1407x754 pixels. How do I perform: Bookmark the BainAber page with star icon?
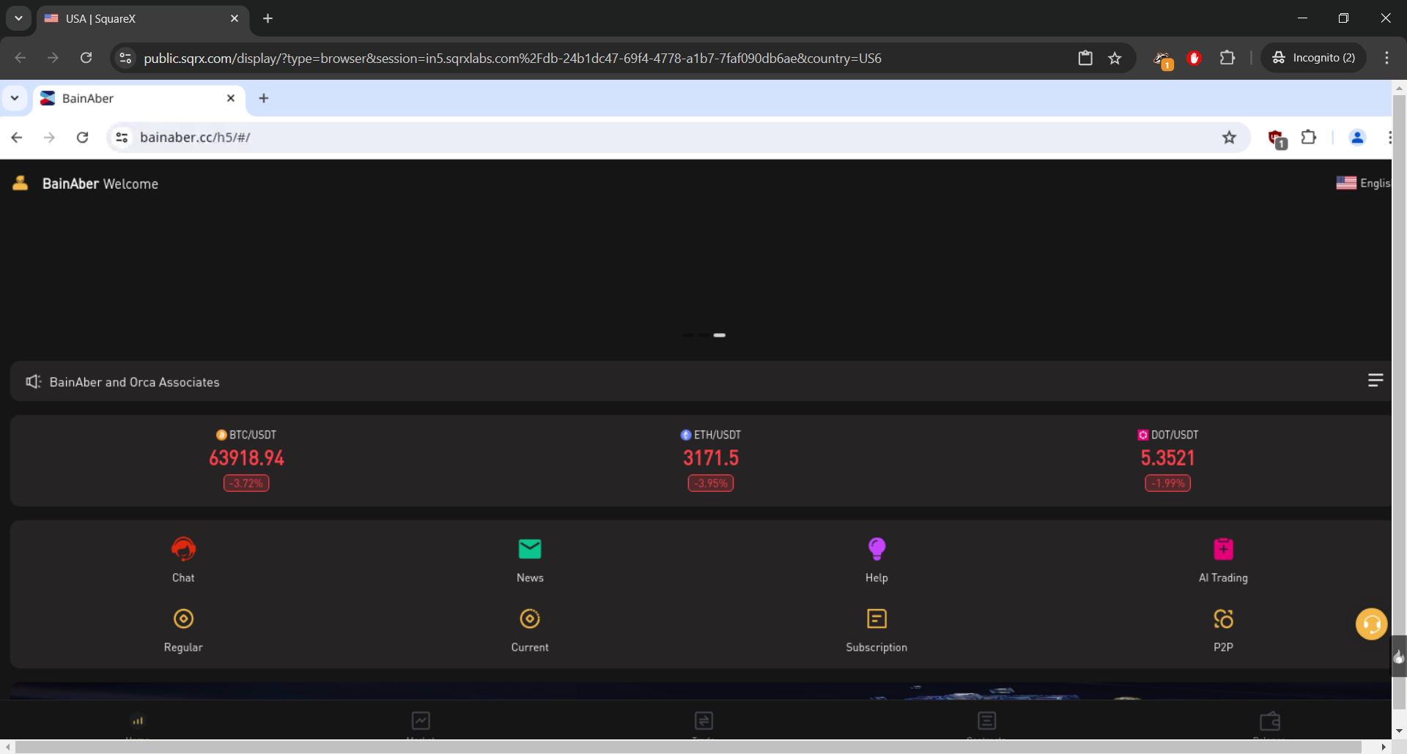1229,138
